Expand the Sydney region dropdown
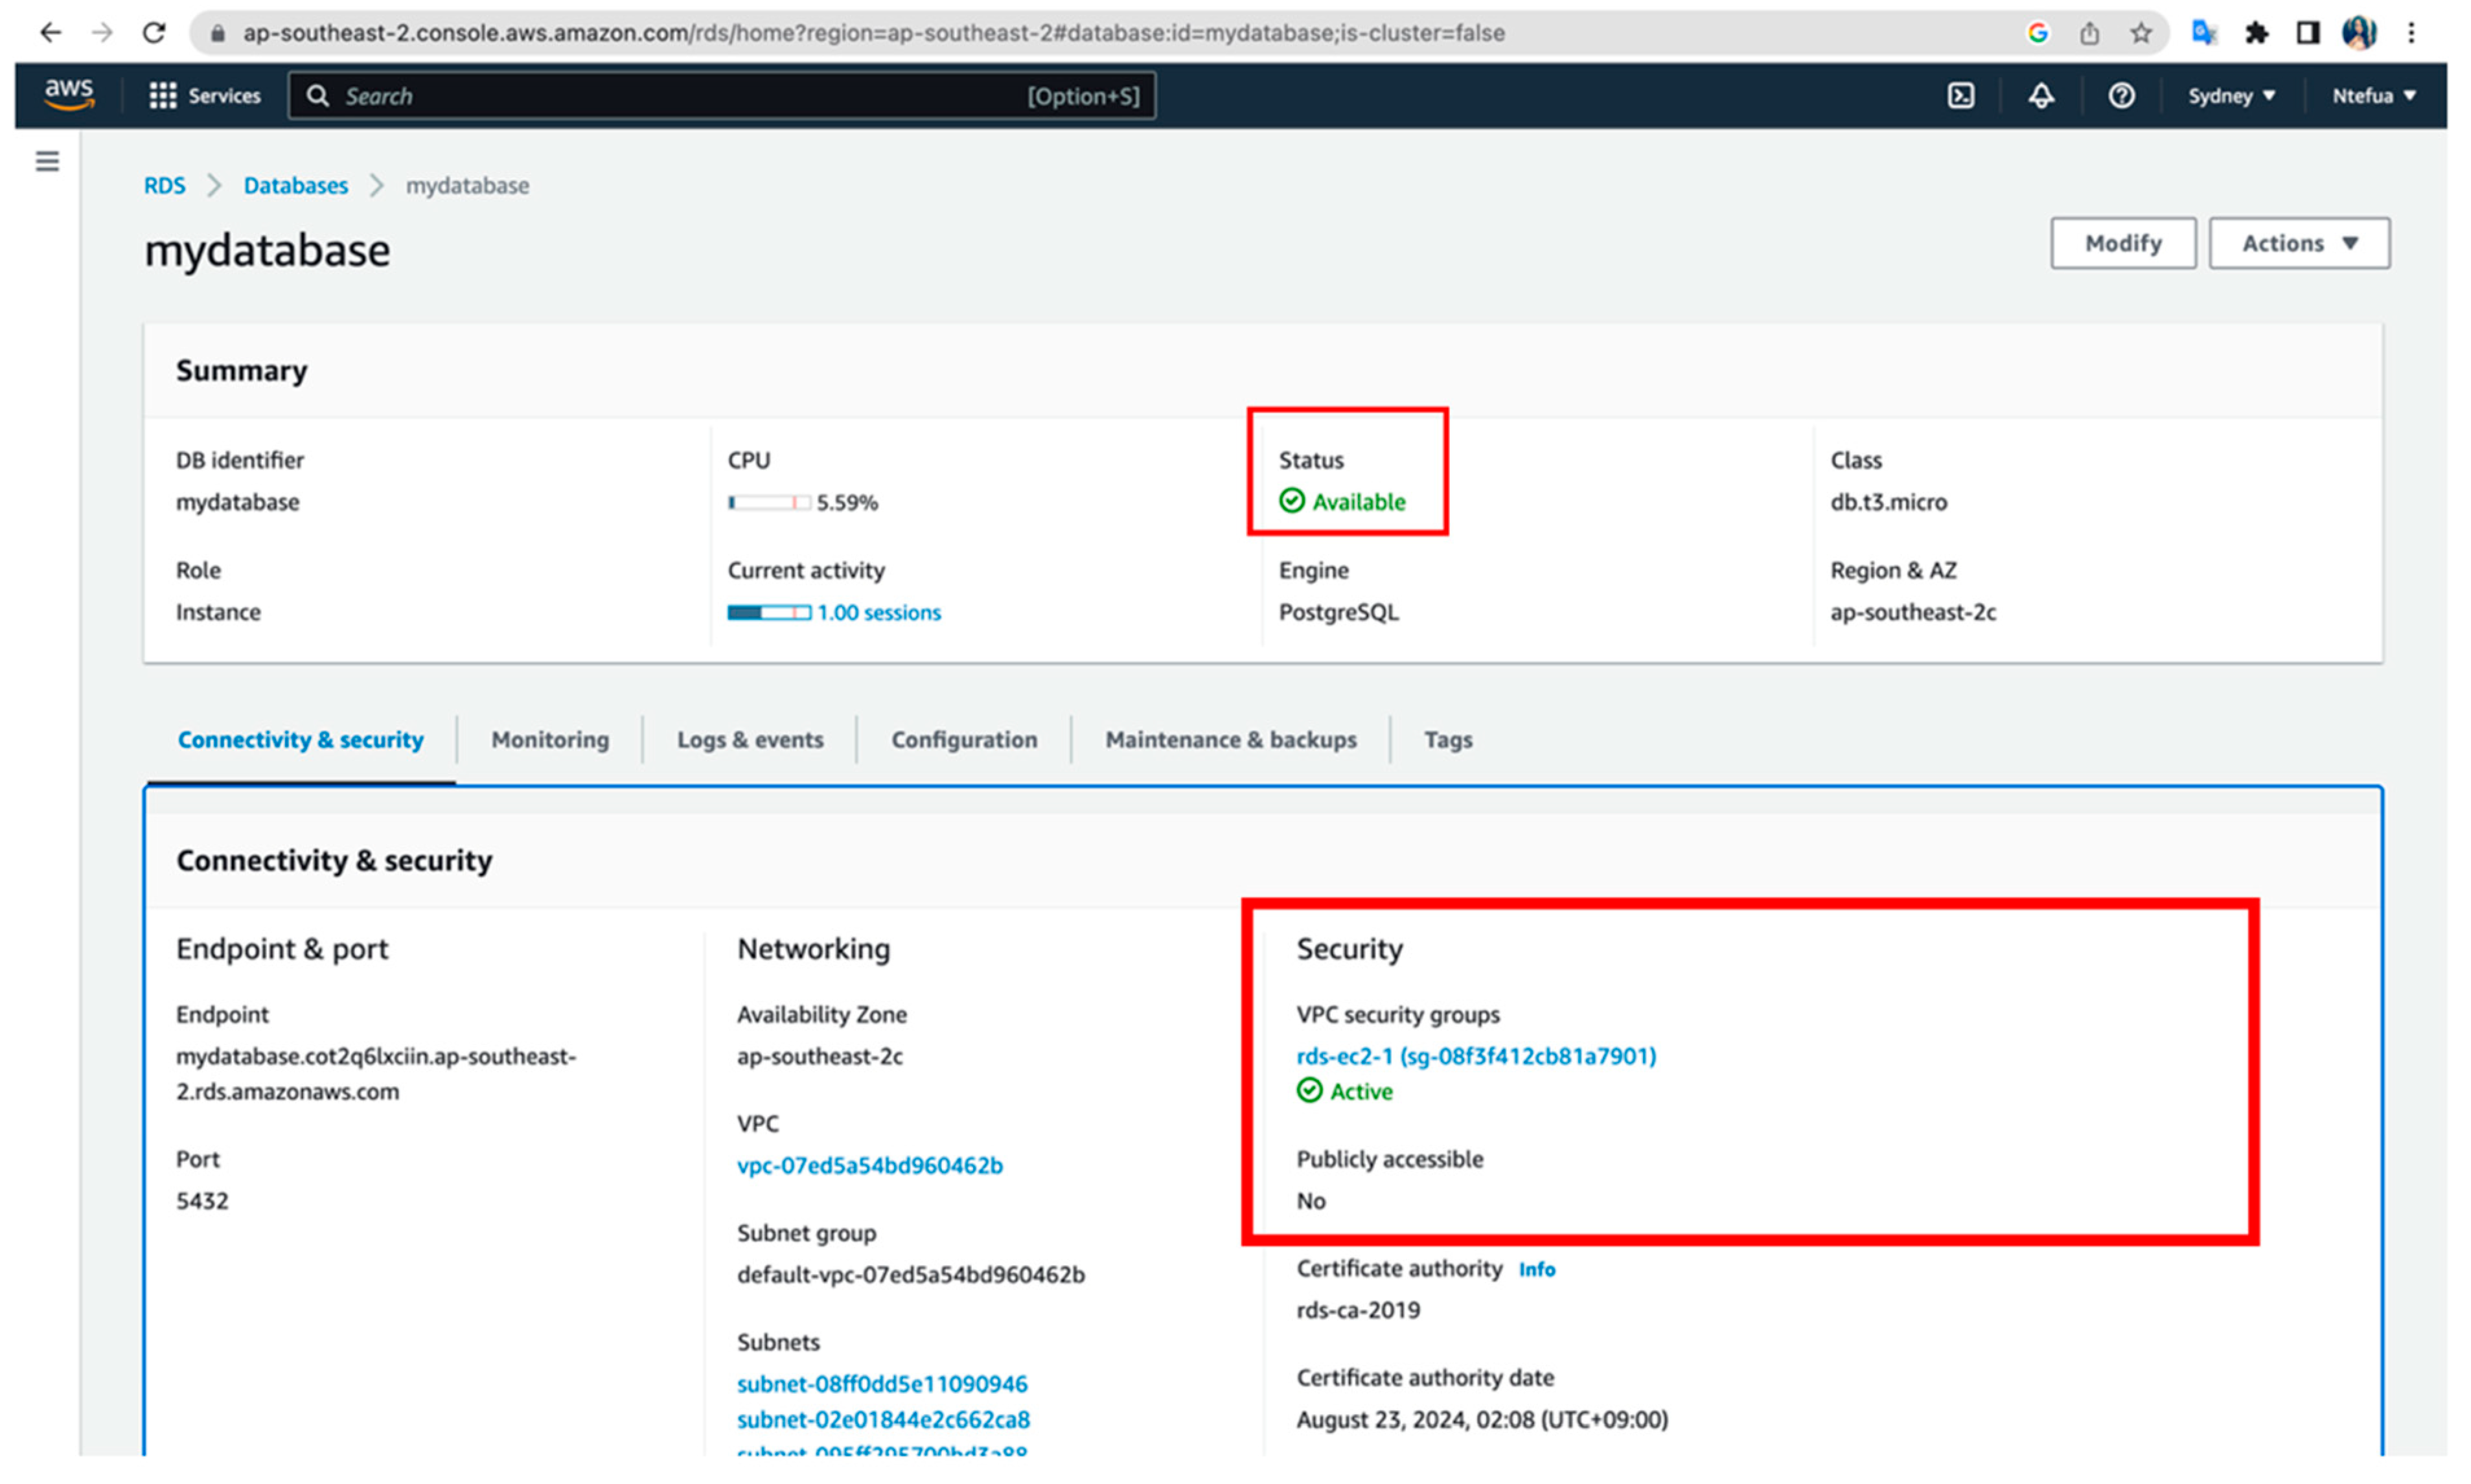The height and width of the screenshot is (1484, 2471). (2231, 96)
